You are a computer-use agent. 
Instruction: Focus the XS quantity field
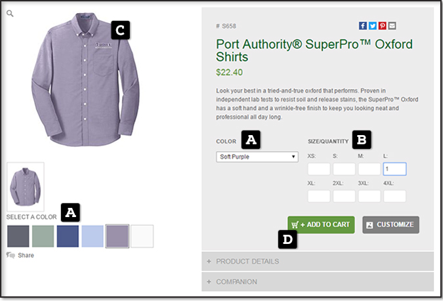pos(319,169)
